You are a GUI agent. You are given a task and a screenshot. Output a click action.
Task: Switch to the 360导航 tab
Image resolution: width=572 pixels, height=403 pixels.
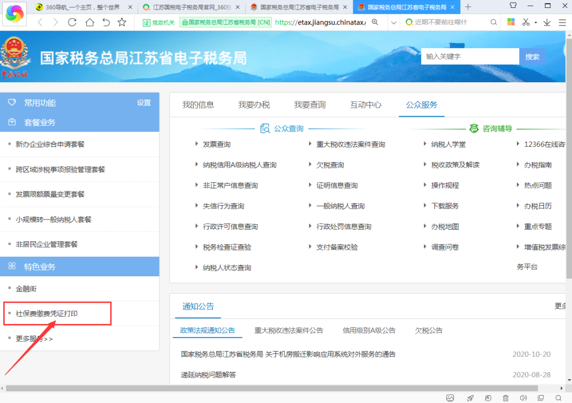tap(83, 7)
